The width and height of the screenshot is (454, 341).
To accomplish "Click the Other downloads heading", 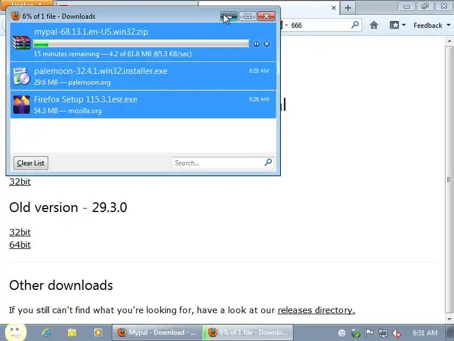I will [61, 285].
